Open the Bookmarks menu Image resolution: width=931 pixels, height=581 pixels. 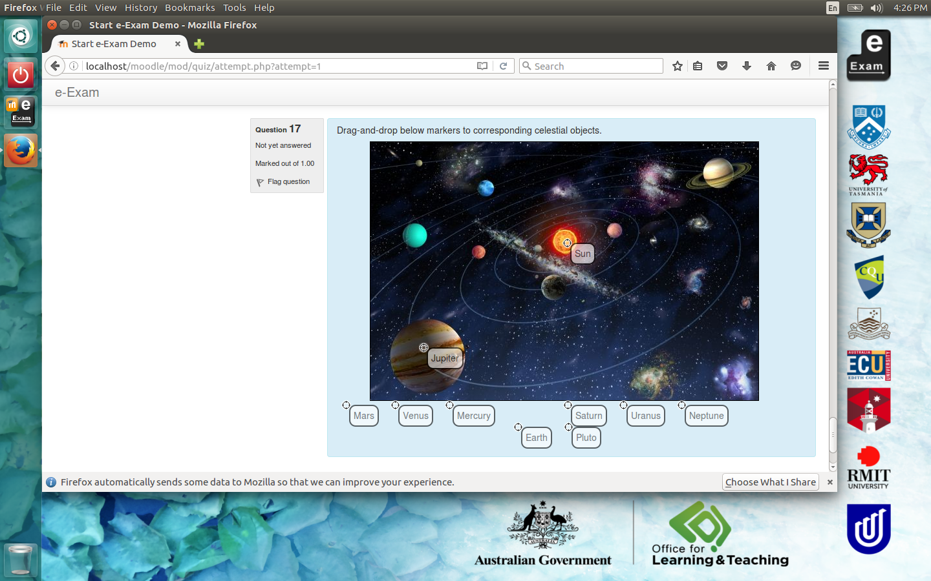pyautogui.click(x=189, y=8)
